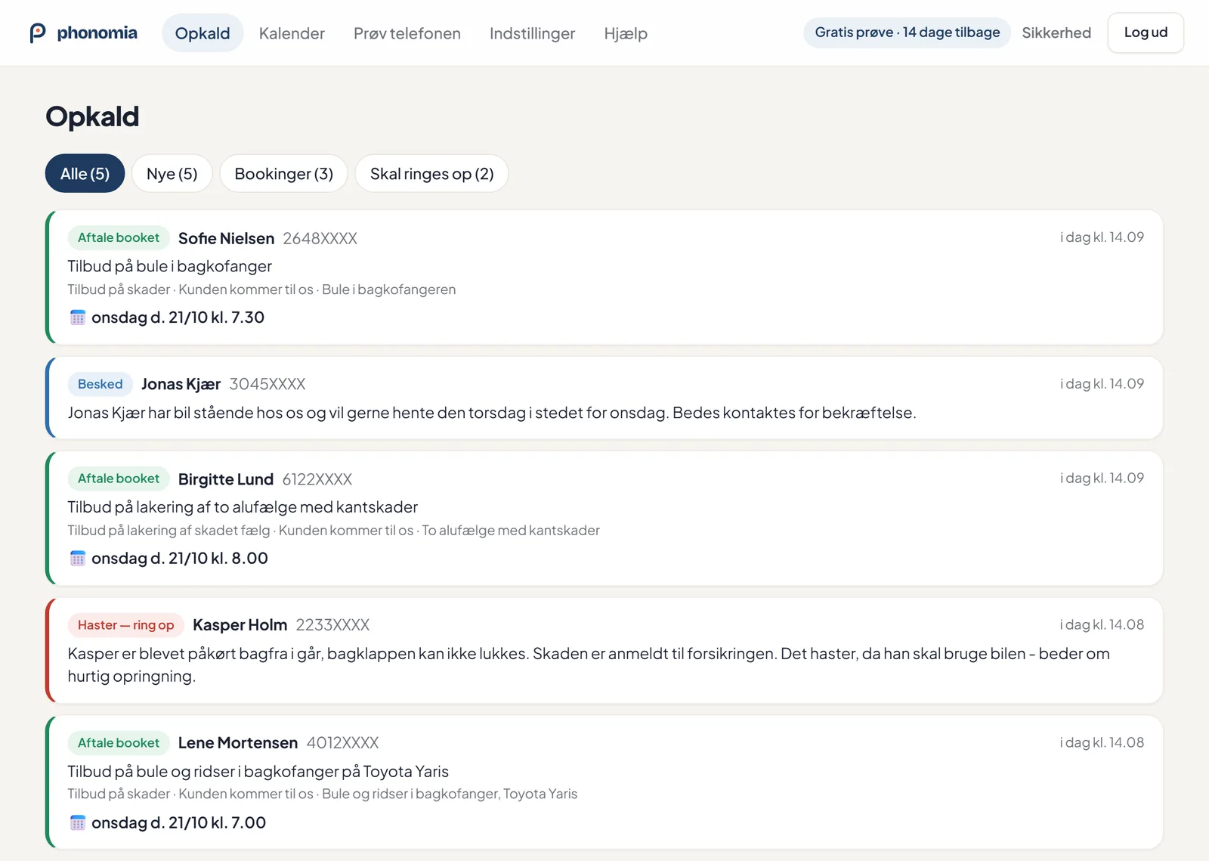
Task: Open the Hjælp menu item
Action: tap(626, 33)
